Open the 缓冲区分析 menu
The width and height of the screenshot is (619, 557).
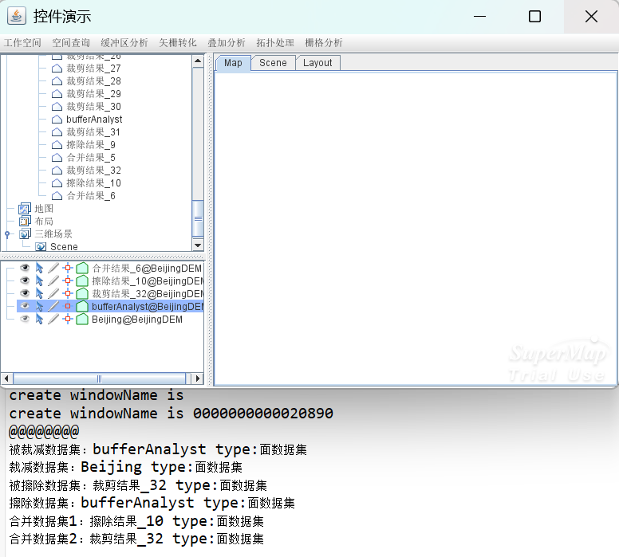click(x=124, y=43)
